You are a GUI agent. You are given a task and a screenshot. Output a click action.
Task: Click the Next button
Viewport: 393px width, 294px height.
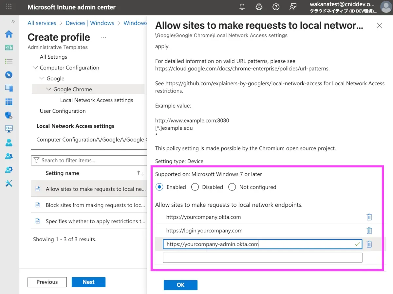click(x=88, y=282)
